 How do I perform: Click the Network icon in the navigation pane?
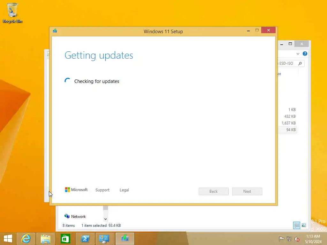point(67,216)
